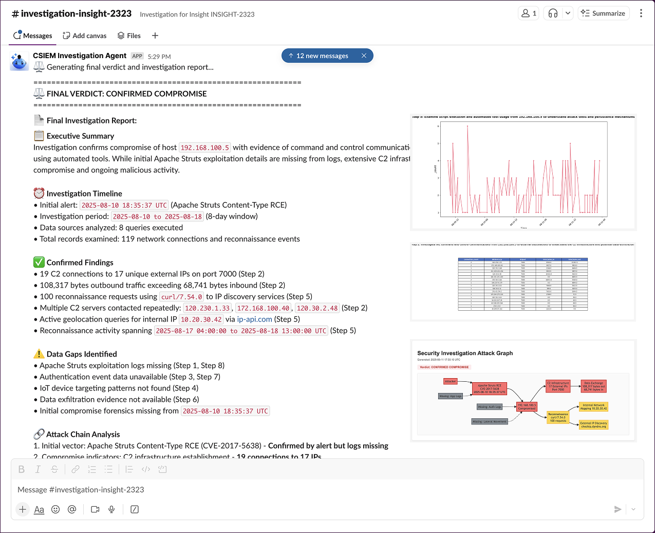Insert an ordered list
This screenshot has width=655, height=533.
tap(92, 469)
